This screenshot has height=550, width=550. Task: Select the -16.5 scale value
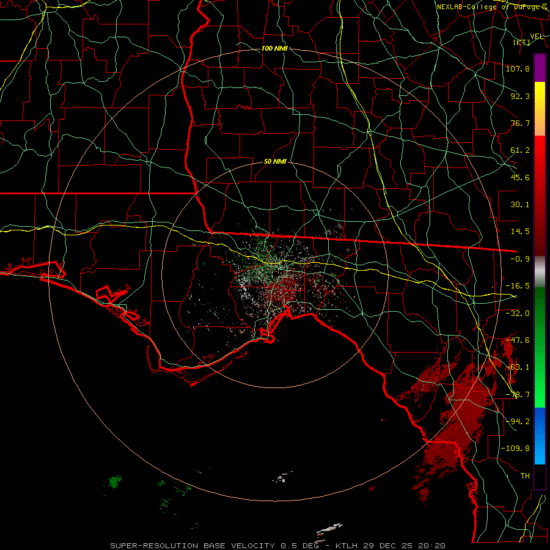click(518, 285)
